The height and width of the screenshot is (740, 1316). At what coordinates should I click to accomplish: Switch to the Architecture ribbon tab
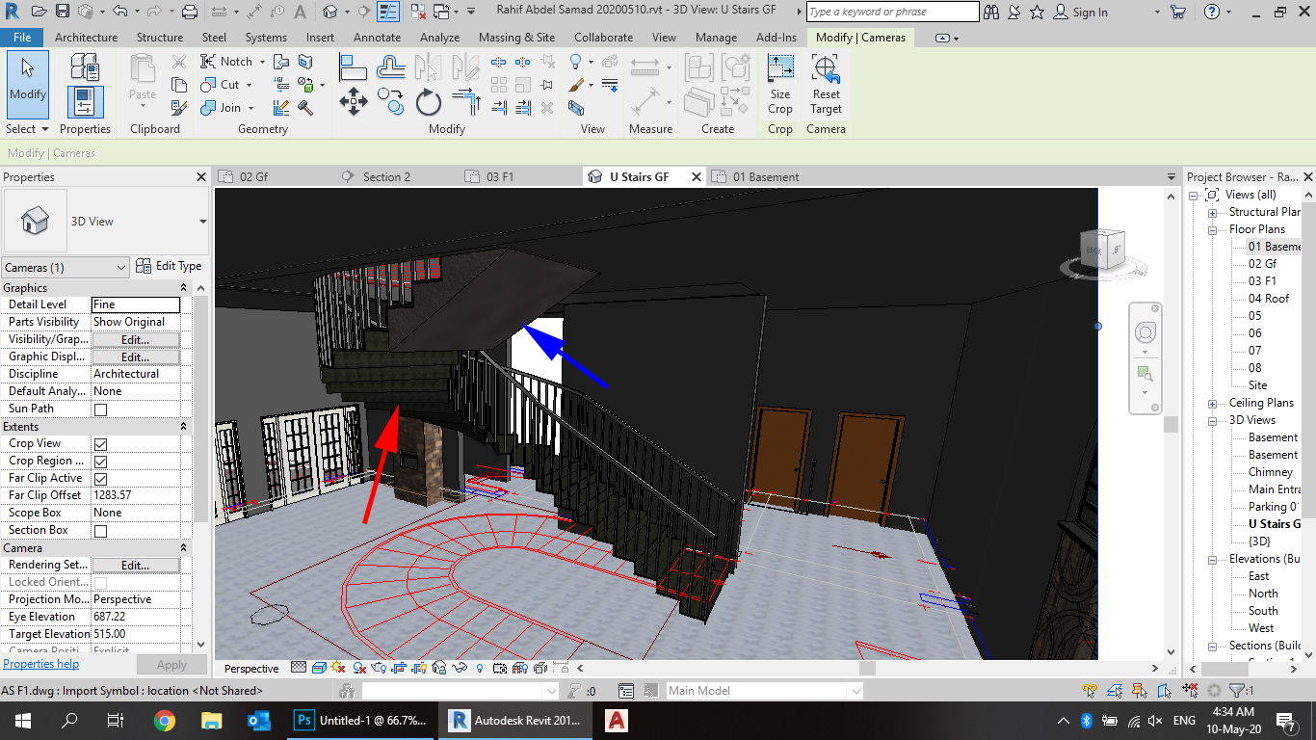(x=86, y=38)
